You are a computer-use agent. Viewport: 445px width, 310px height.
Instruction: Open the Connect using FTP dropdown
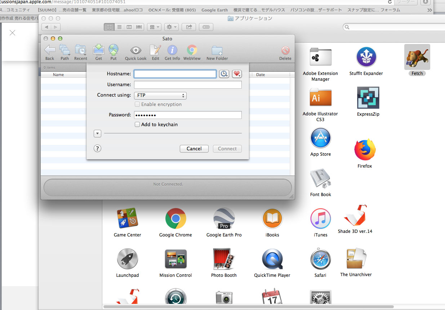160,96
